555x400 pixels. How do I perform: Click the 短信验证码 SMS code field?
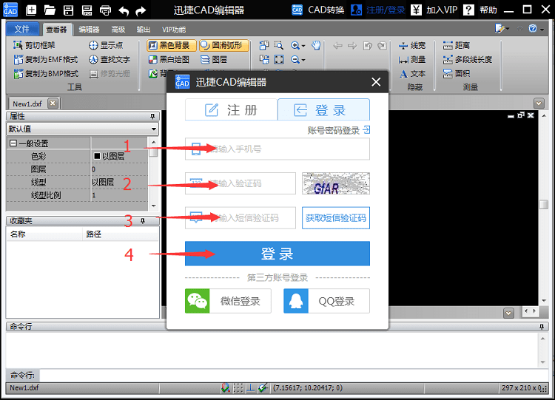[x=240, y=218]
